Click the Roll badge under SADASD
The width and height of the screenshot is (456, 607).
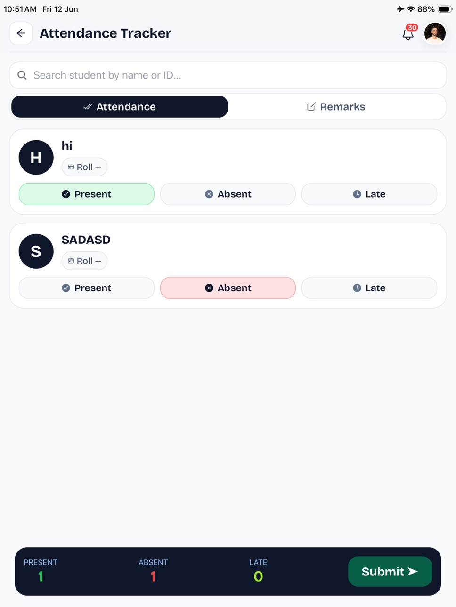point(84,261)
